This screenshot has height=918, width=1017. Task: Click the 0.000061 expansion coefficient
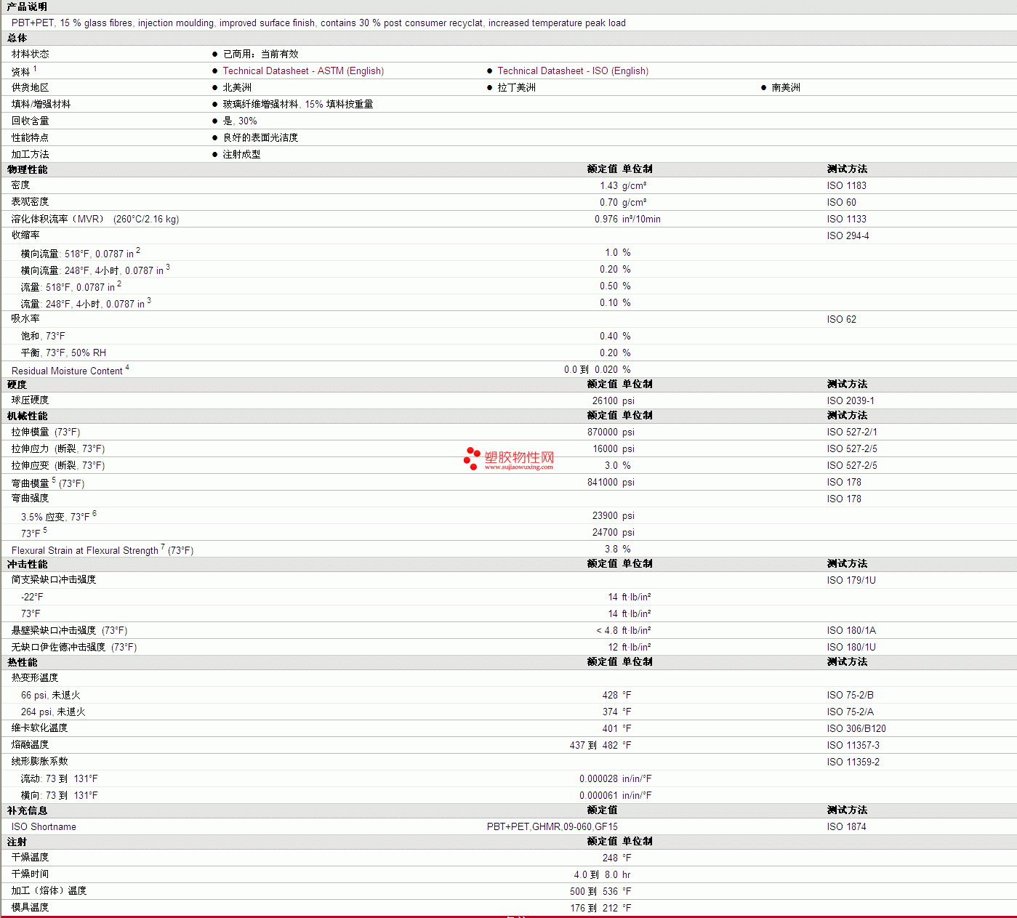click(x=598, y=795)
